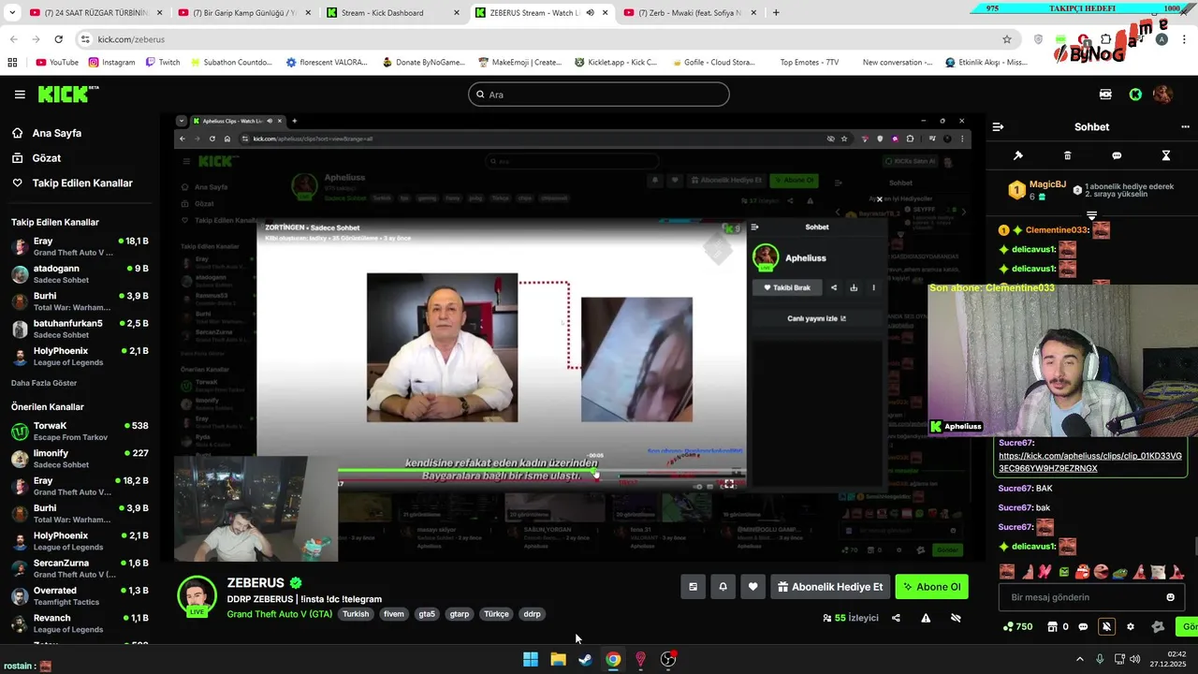Click the moderation gavel icon in chat

tap(1018, 155)
